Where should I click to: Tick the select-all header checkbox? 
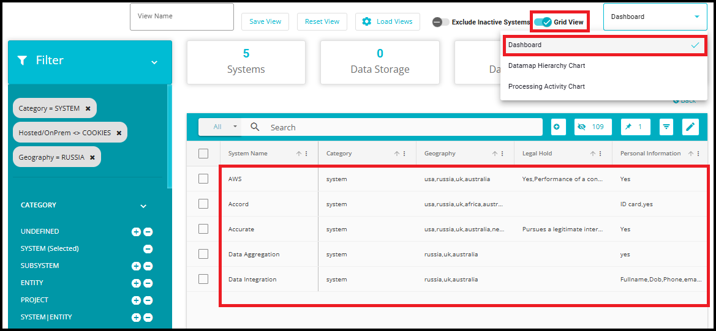click(x=203, y=154)
